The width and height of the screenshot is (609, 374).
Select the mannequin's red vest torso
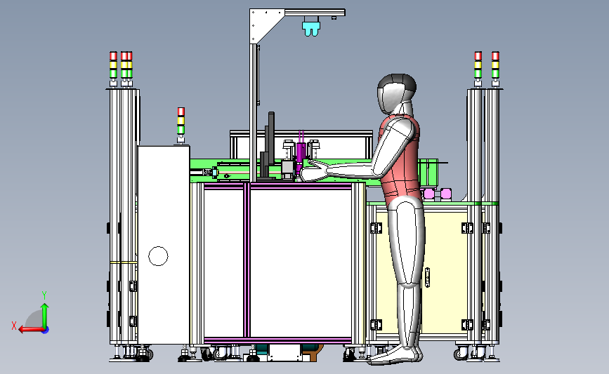pos(402,159)
